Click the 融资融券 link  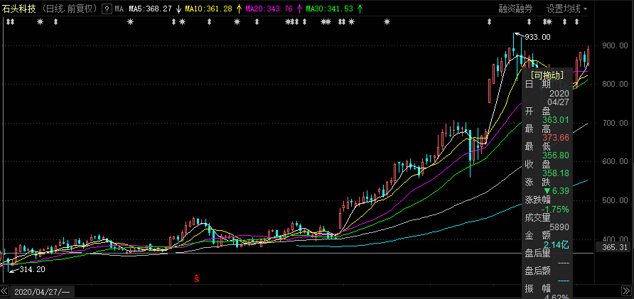515,9
